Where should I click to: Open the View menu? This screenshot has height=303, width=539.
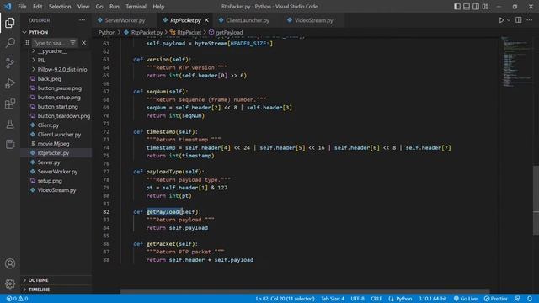point(83,7)
